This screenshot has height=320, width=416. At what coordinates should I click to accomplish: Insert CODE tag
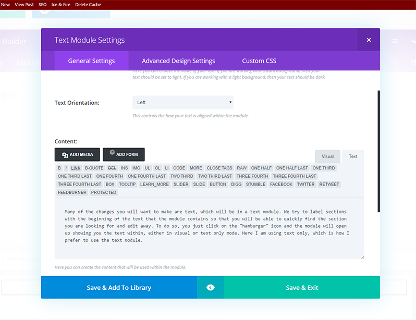(179, 168)
